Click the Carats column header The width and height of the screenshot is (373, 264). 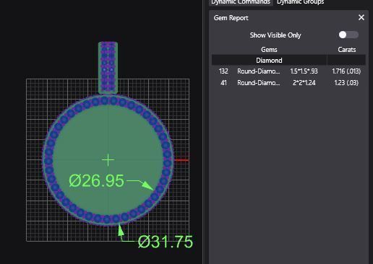click(x=346, y=50)
